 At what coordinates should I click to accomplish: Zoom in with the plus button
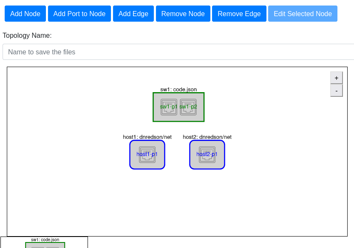pos(336,78)
